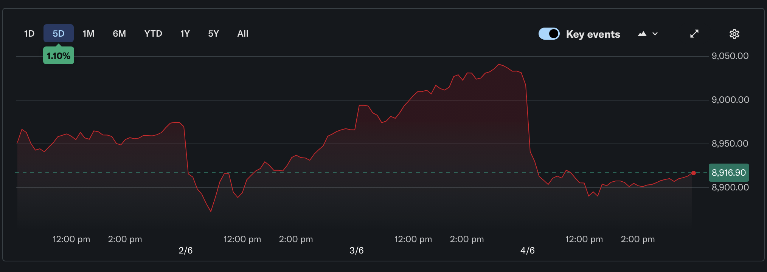Click the red last-price dot marker
The height and width of the screenshot is (272, 767).
tap(693, 173)
